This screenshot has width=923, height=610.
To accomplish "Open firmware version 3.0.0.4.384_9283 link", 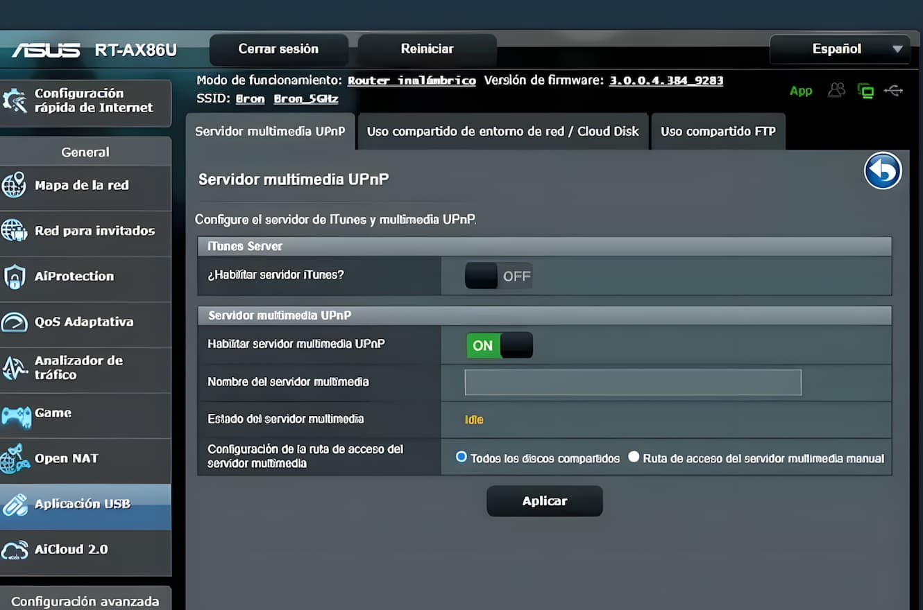I will coord(666,81).
